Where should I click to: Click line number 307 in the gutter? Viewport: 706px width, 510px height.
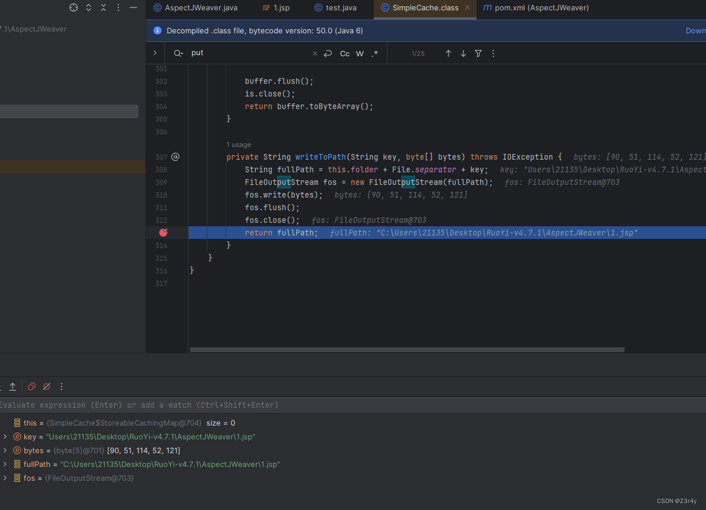tap(161, 157)
